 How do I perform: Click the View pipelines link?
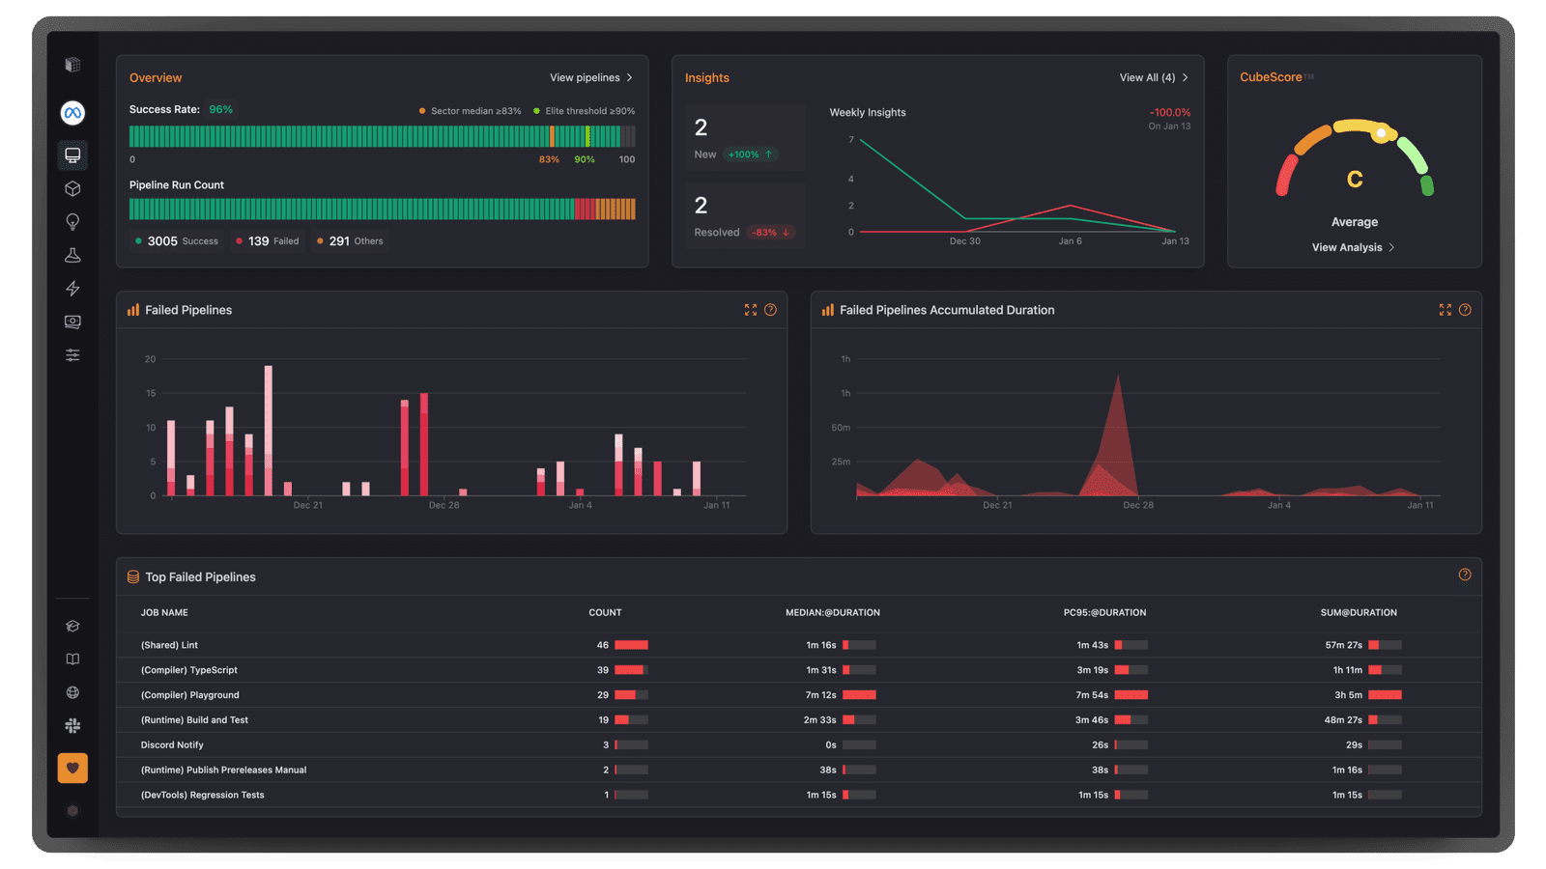[590, 77]
